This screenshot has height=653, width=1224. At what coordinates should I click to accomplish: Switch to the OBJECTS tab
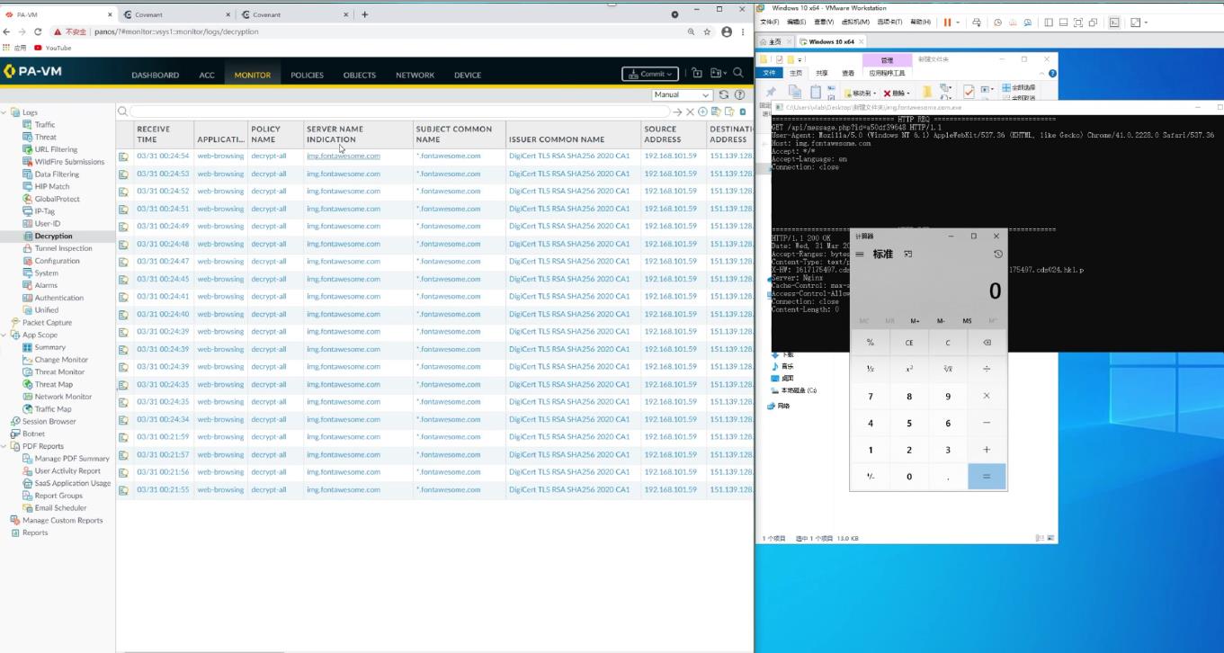(x=360, y=75)
